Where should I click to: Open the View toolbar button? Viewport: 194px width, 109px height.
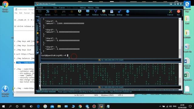[79, 13]
